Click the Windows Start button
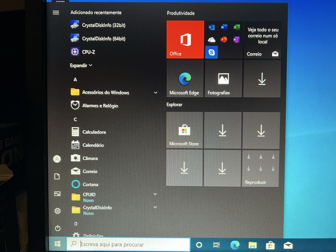The width and height of the screenshot is (336, 252). (x=57, y=244)
